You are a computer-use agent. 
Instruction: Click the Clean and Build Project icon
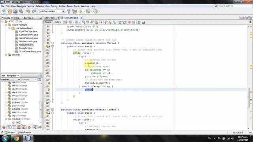point(75,11)
